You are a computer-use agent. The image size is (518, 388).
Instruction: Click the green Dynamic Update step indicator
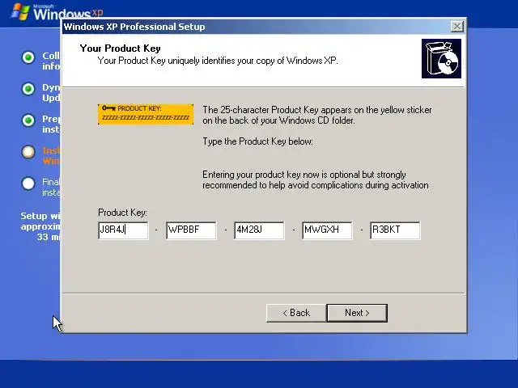[x=28, y=89]
